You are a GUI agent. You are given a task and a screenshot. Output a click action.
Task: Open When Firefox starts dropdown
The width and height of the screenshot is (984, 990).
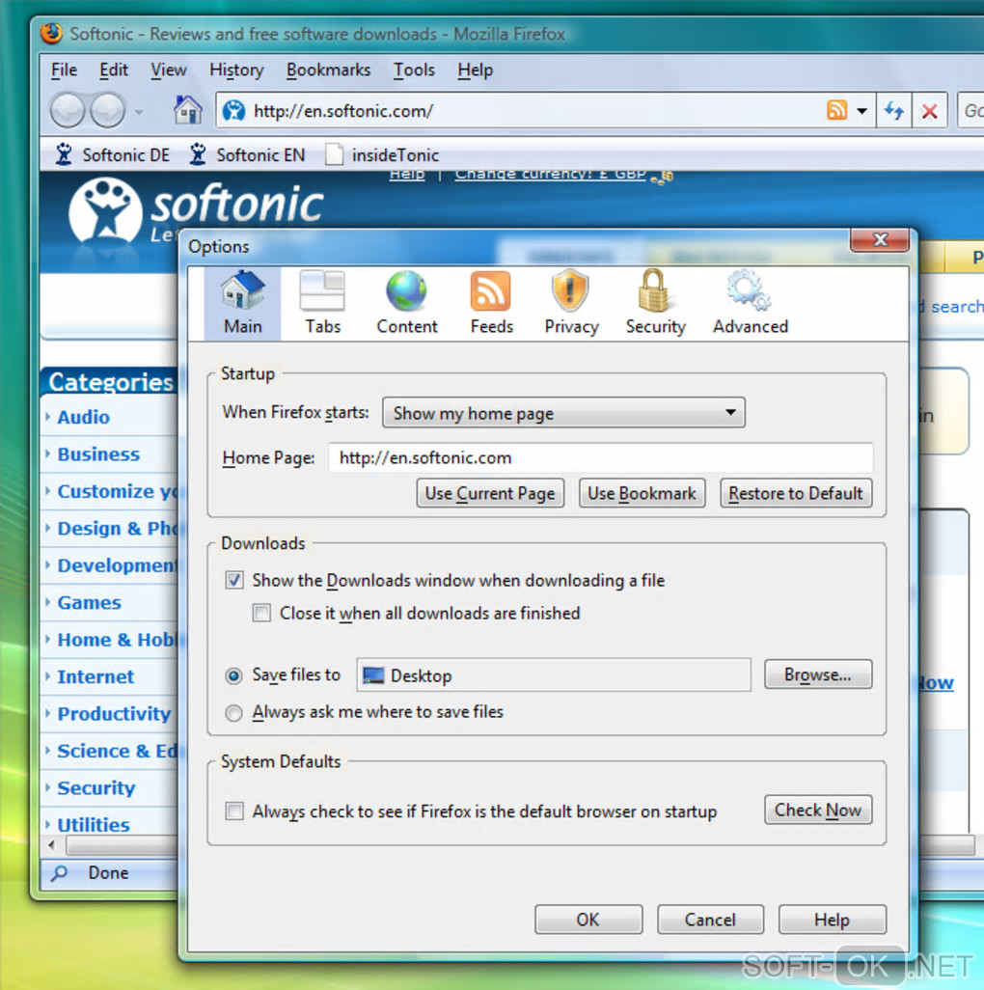563,413
